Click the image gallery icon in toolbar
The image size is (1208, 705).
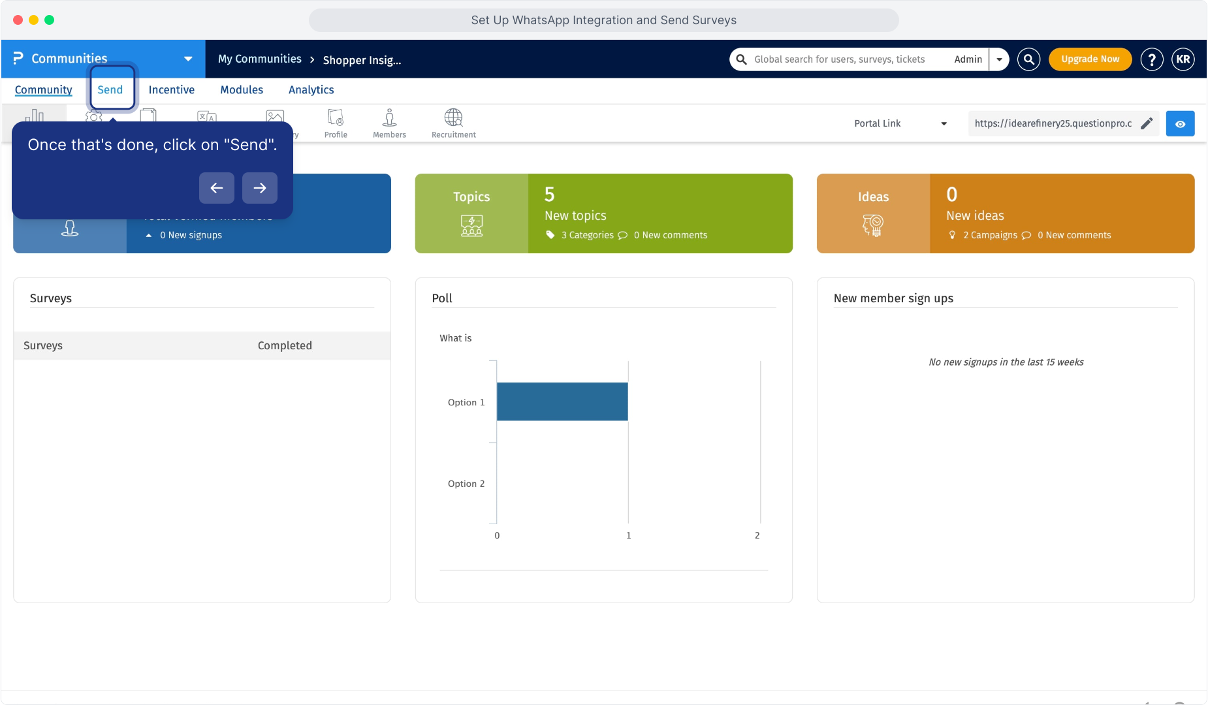(x=275, y=116)
